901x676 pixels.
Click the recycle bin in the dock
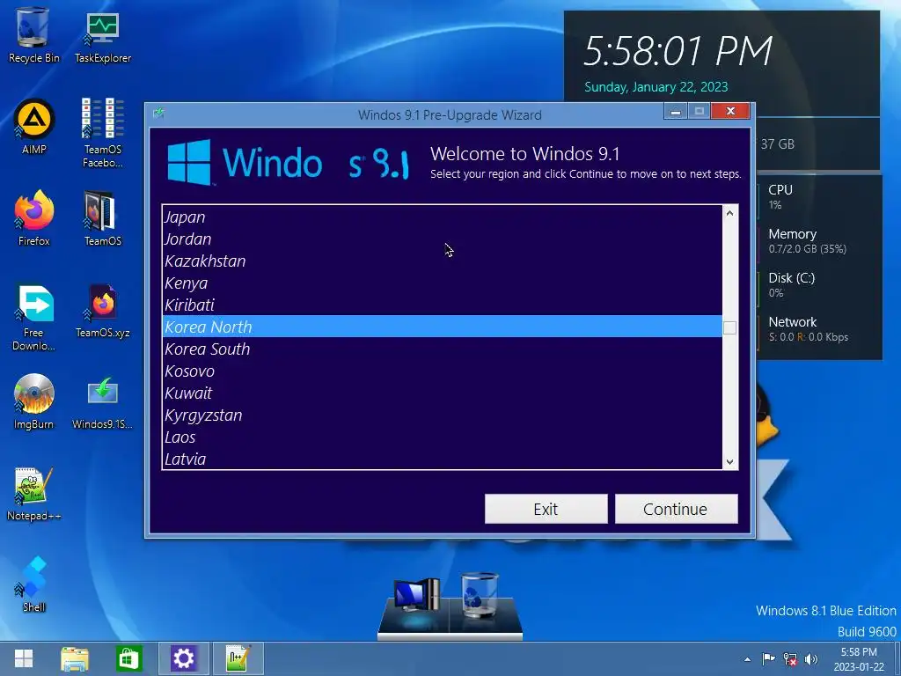[x=480, y=595]
